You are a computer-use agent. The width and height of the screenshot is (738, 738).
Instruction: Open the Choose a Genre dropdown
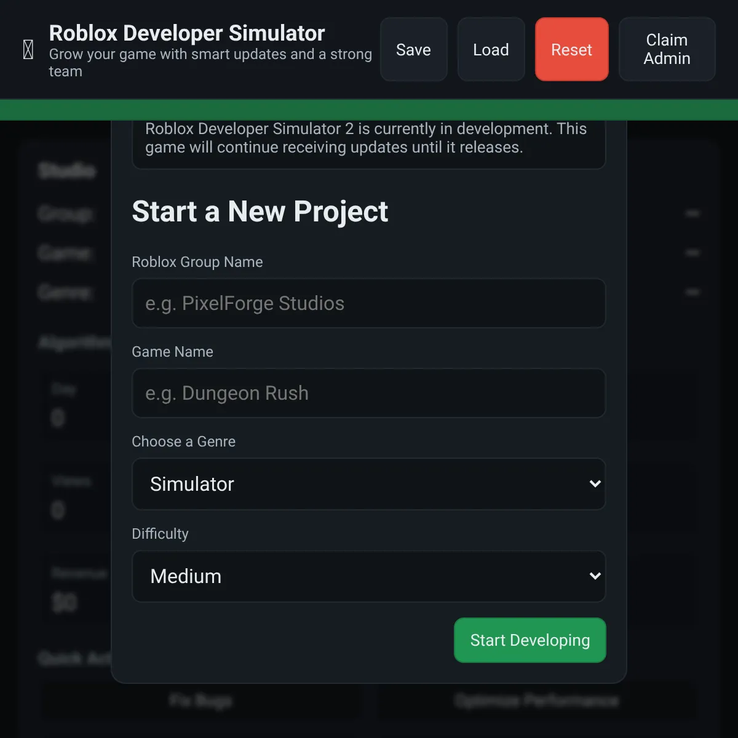pos(369,484)
